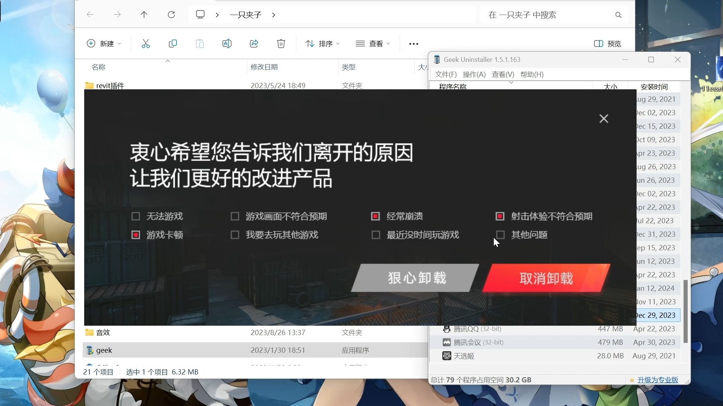Click the Copy icon in Explorer toolbar

172,44
